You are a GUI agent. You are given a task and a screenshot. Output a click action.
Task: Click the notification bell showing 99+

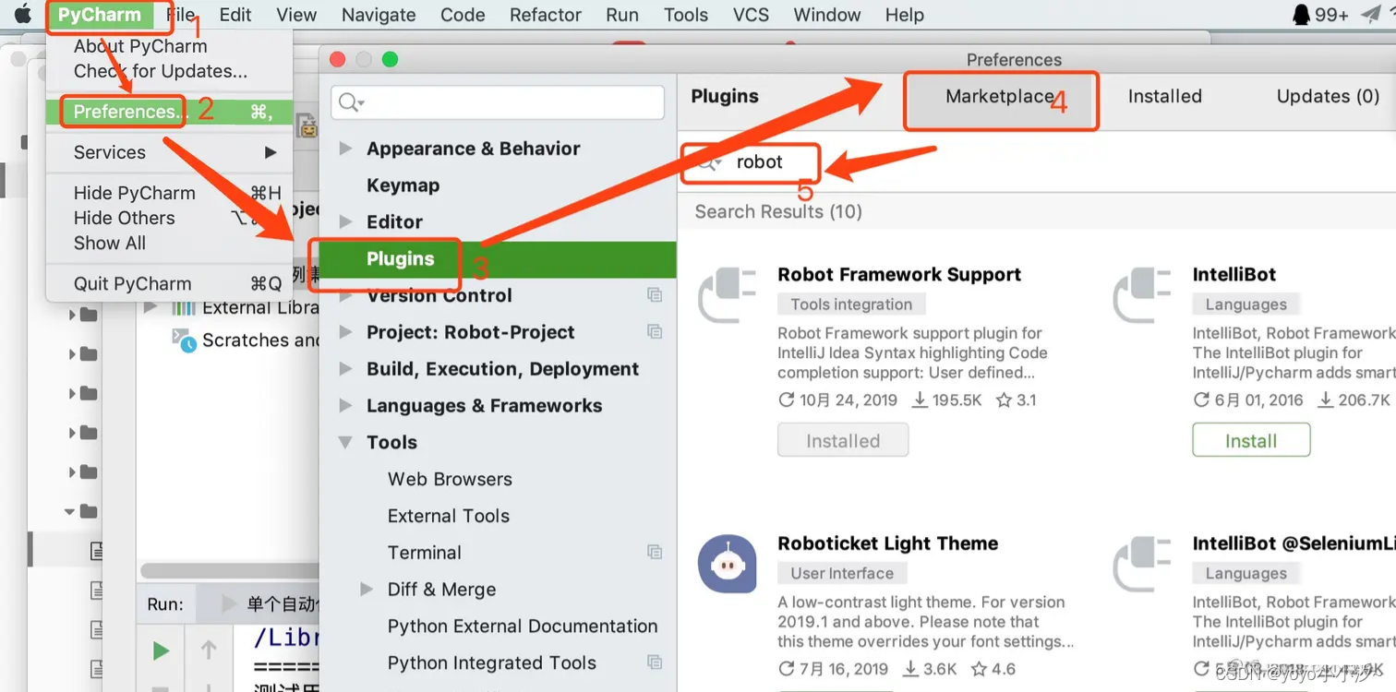point(1303,14)
